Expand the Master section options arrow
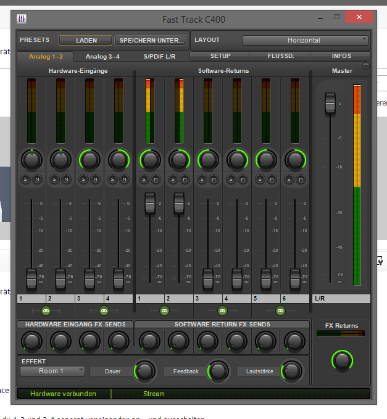The width and height of the screenshot is (387, 419). [x=365, y=66]
